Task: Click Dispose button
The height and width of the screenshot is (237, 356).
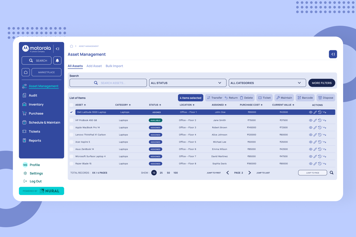Action: (x=326, y=98)
